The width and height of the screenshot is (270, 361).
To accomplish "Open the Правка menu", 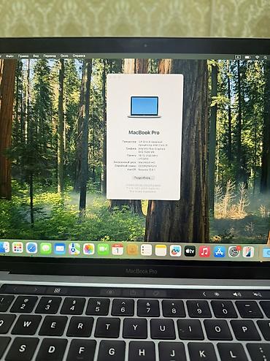I will pyautogui.click(x=23, y=56).
